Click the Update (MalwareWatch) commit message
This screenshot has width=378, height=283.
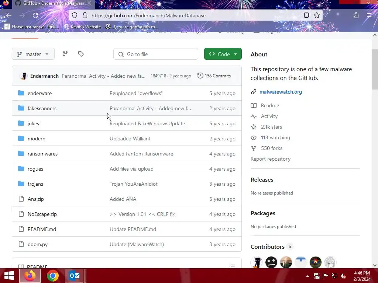[x=137, y=245]
